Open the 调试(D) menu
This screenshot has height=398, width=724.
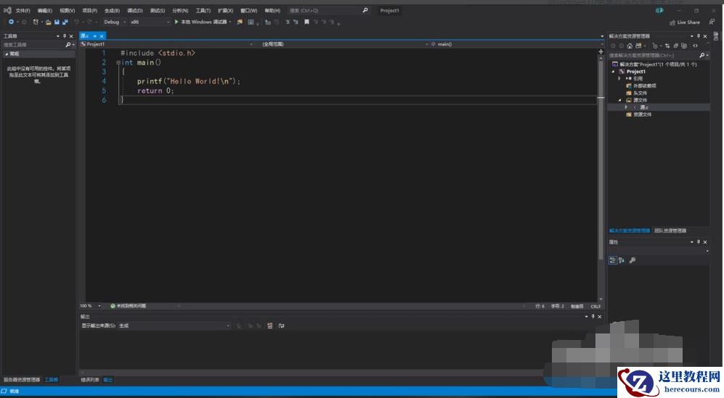click(134, 11)
